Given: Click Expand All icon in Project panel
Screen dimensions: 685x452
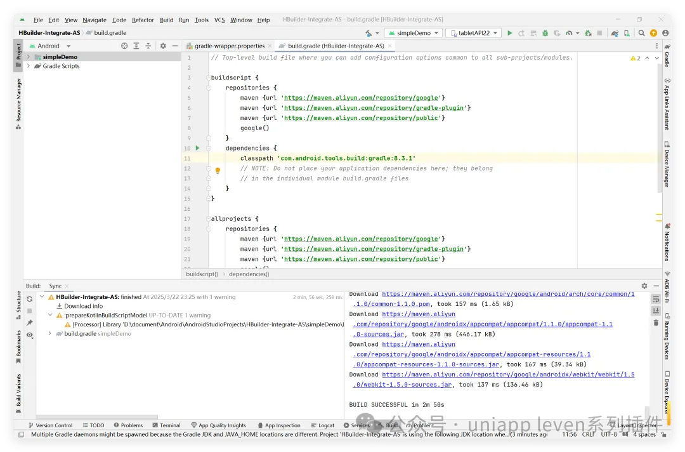Looking at the screenshot, I should [x=136, y=46].
